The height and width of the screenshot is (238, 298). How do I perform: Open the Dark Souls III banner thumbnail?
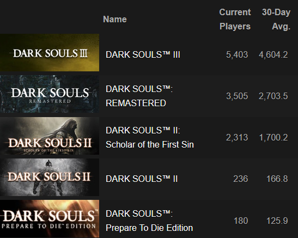click(x=50, y=53)
